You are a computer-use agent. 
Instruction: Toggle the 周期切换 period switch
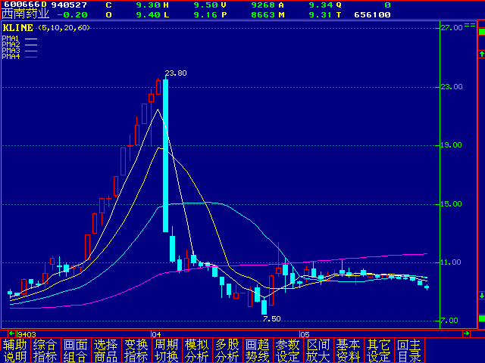coord(167,350)
